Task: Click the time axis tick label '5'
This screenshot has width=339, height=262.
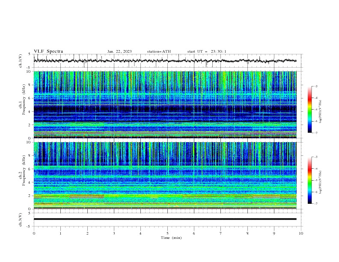Action: [167, 233]
